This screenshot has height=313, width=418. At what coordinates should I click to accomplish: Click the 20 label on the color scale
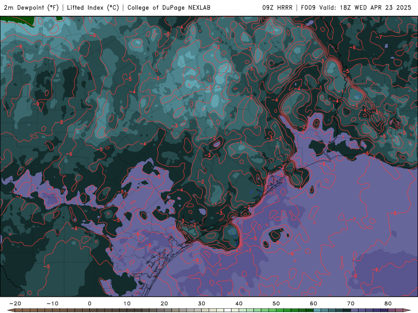tap(164, 304)
